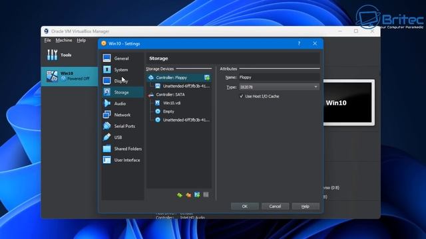Click the Help button at the bottom of the Settings dialog

(306, 206)
